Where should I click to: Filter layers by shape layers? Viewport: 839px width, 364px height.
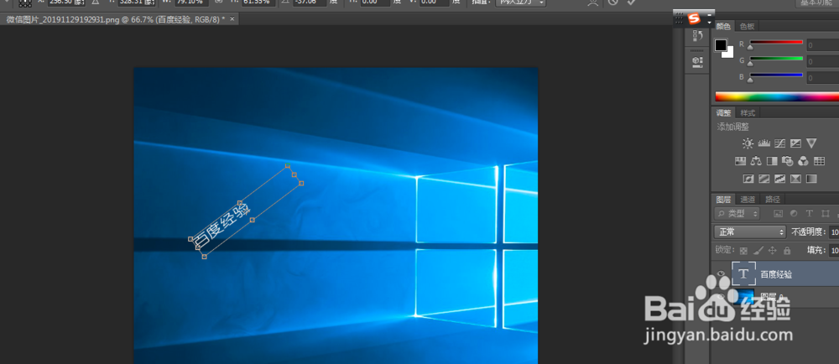[825, 213]
